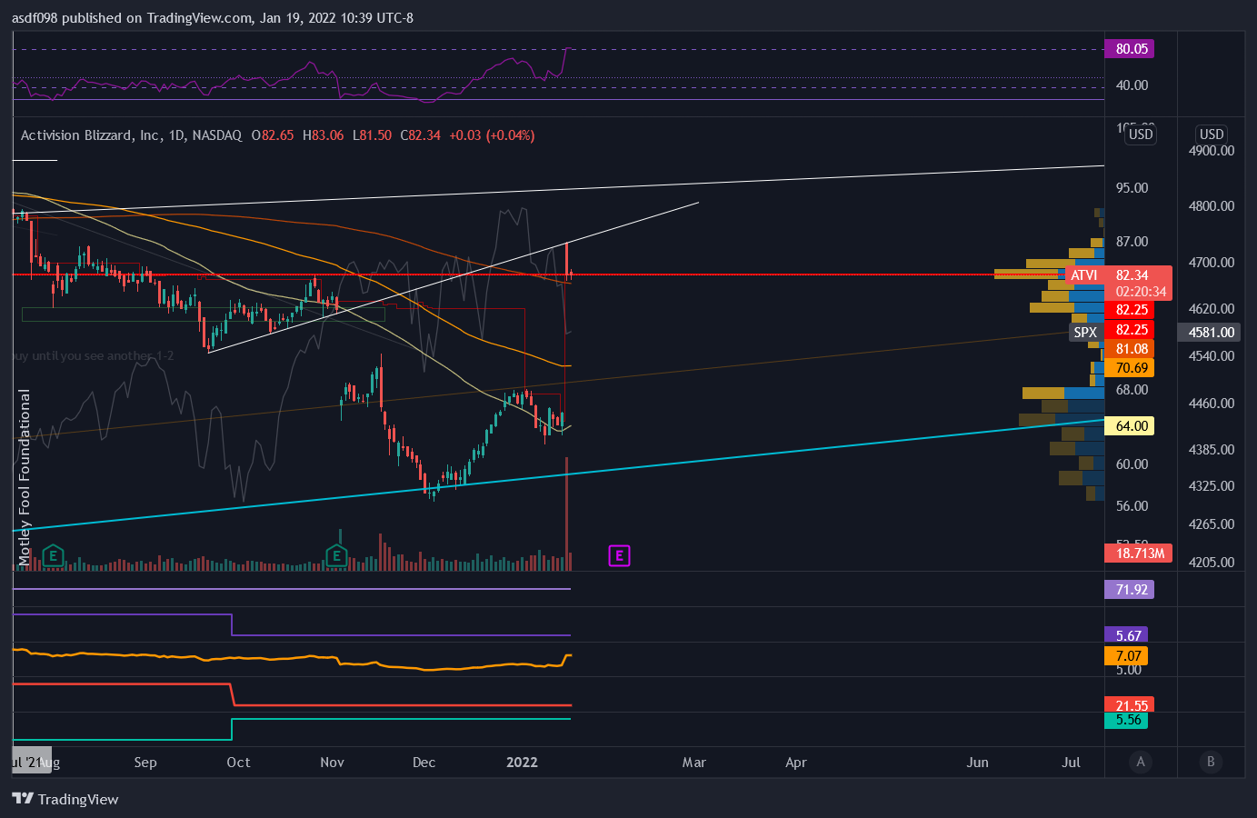Select the 81.08 moving average label
Image resolution: width=1257 pixels, height=818 pixels.
tap(1132, 349)
